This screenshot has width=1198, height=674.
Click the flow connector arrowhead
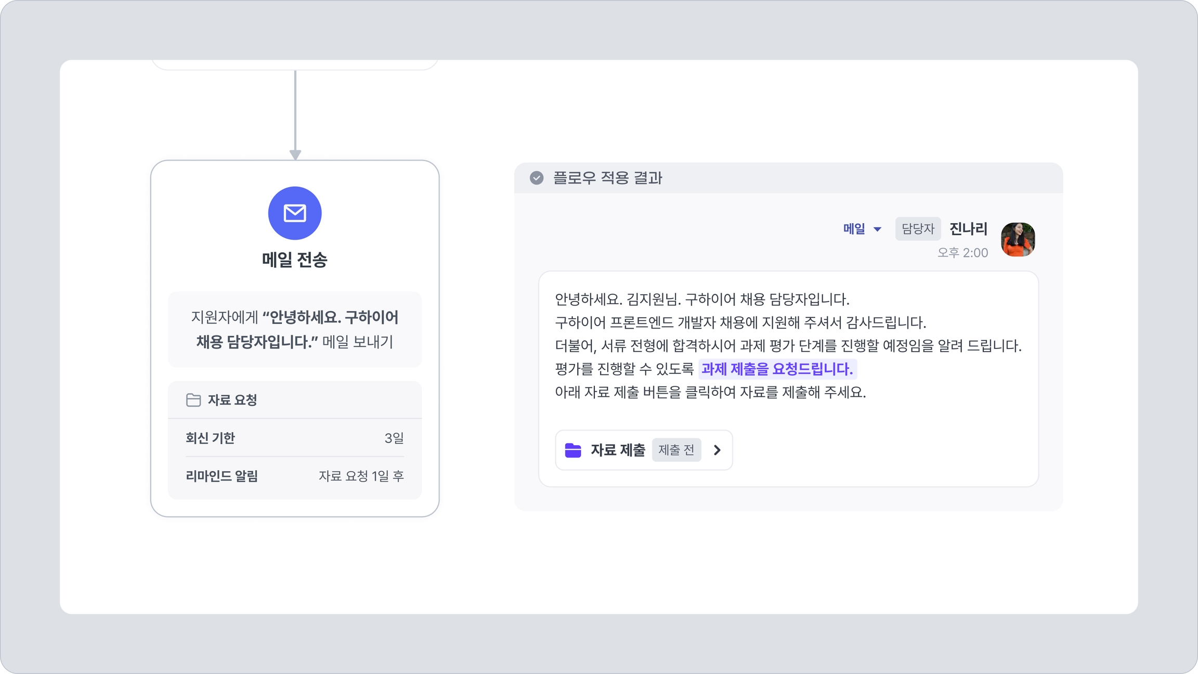(x=295, y=154)
